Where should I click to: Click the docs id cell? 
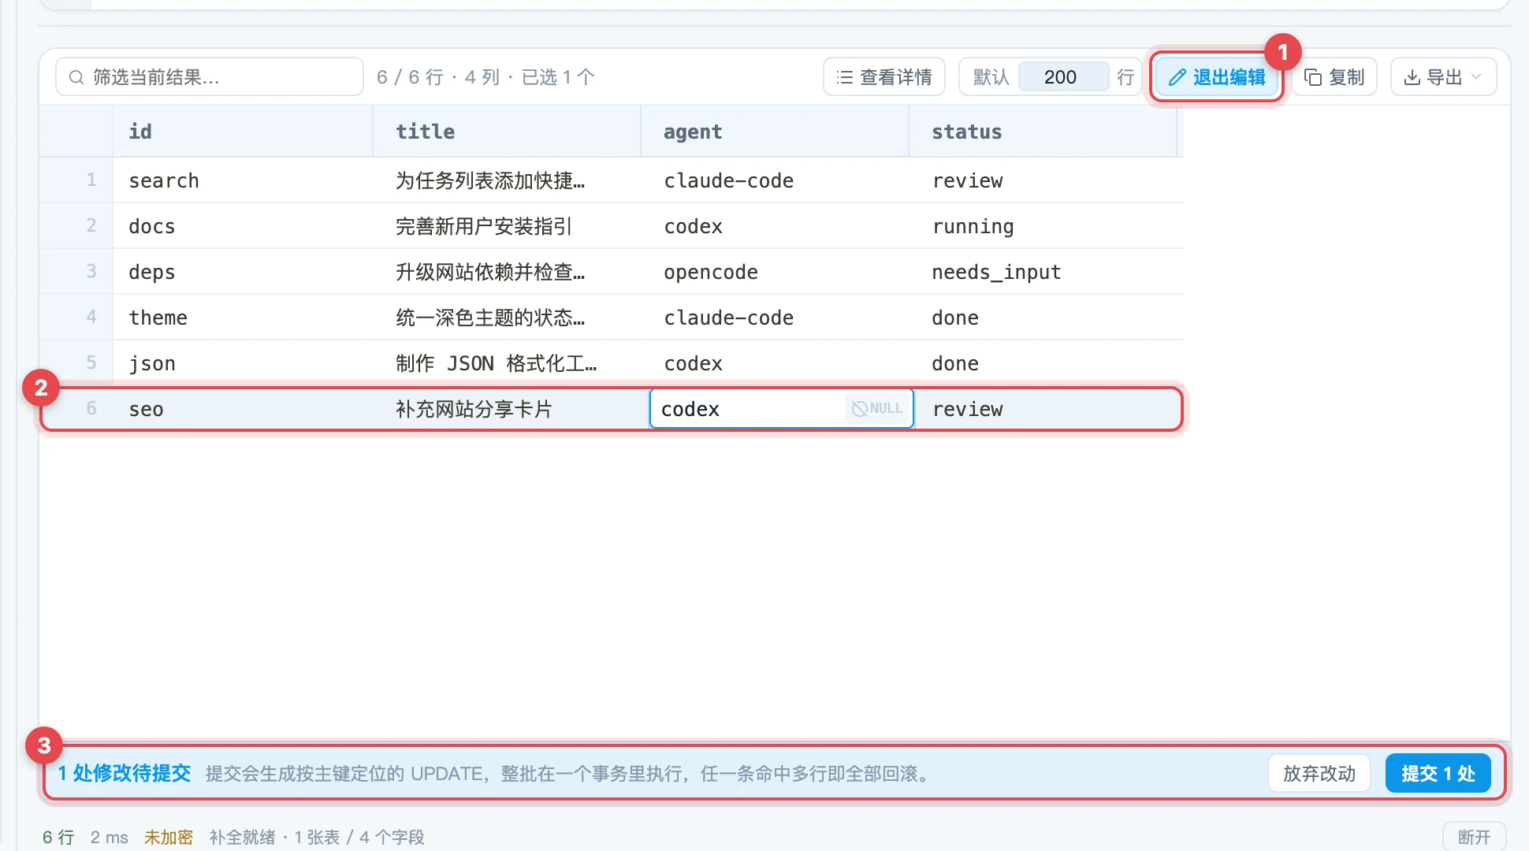click(x=243, y=226)
